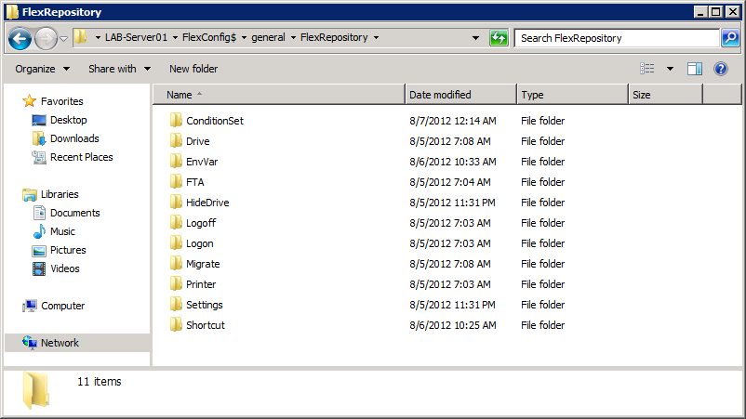The width and height of the screenshot is (746, 419).
Task: Expand dropdown arrow after LAB-Server01
Action: [175, 37]
